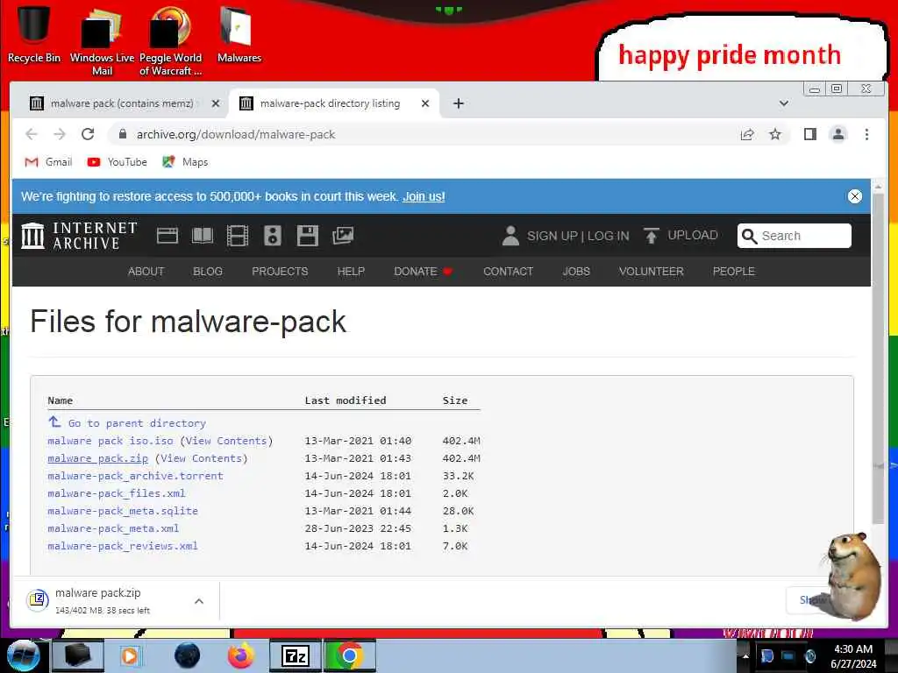Select the malware-pack directory listing tab
The height and width of the screenshot is (673, 898).
pos(330,103)
